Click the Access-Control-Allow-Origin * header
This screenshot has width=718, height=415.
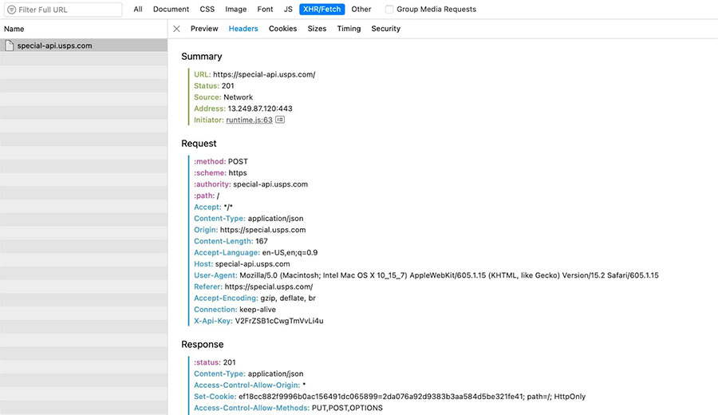pyautogui.click(x=250, y=385)
